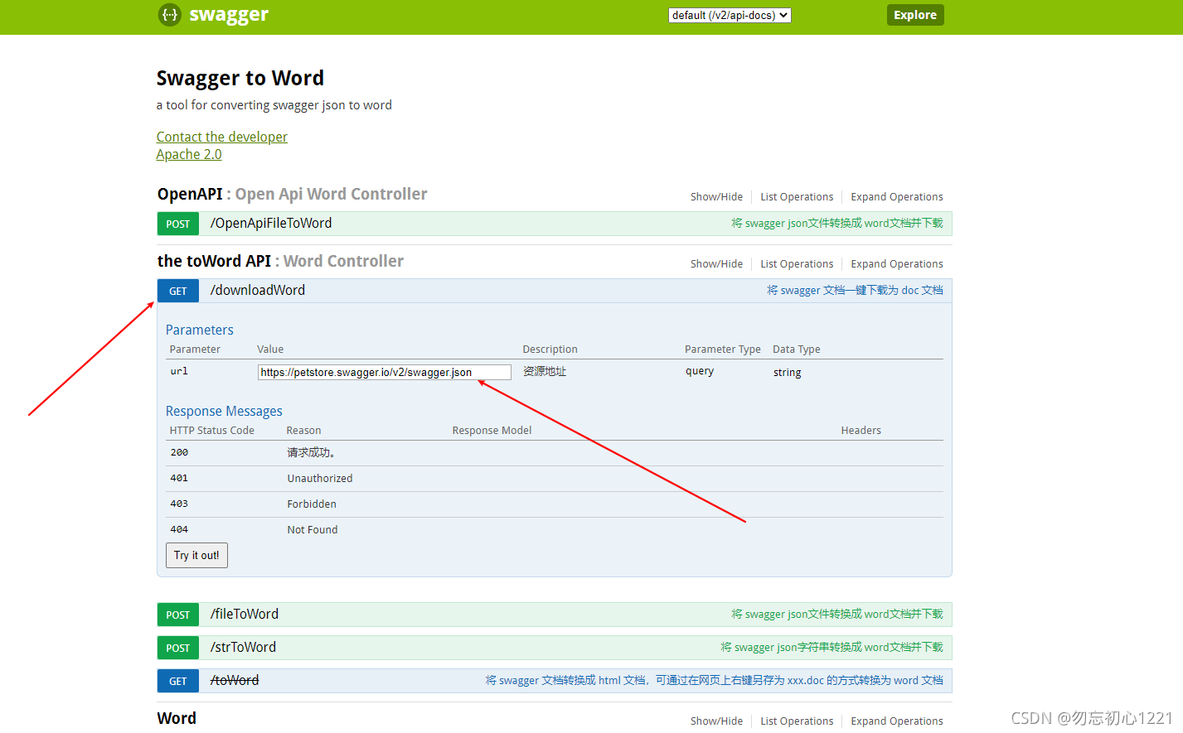Expand the deprecated /toWord operation path
The width and height of the screenshot is (1183, 733).
coord(235,680)
